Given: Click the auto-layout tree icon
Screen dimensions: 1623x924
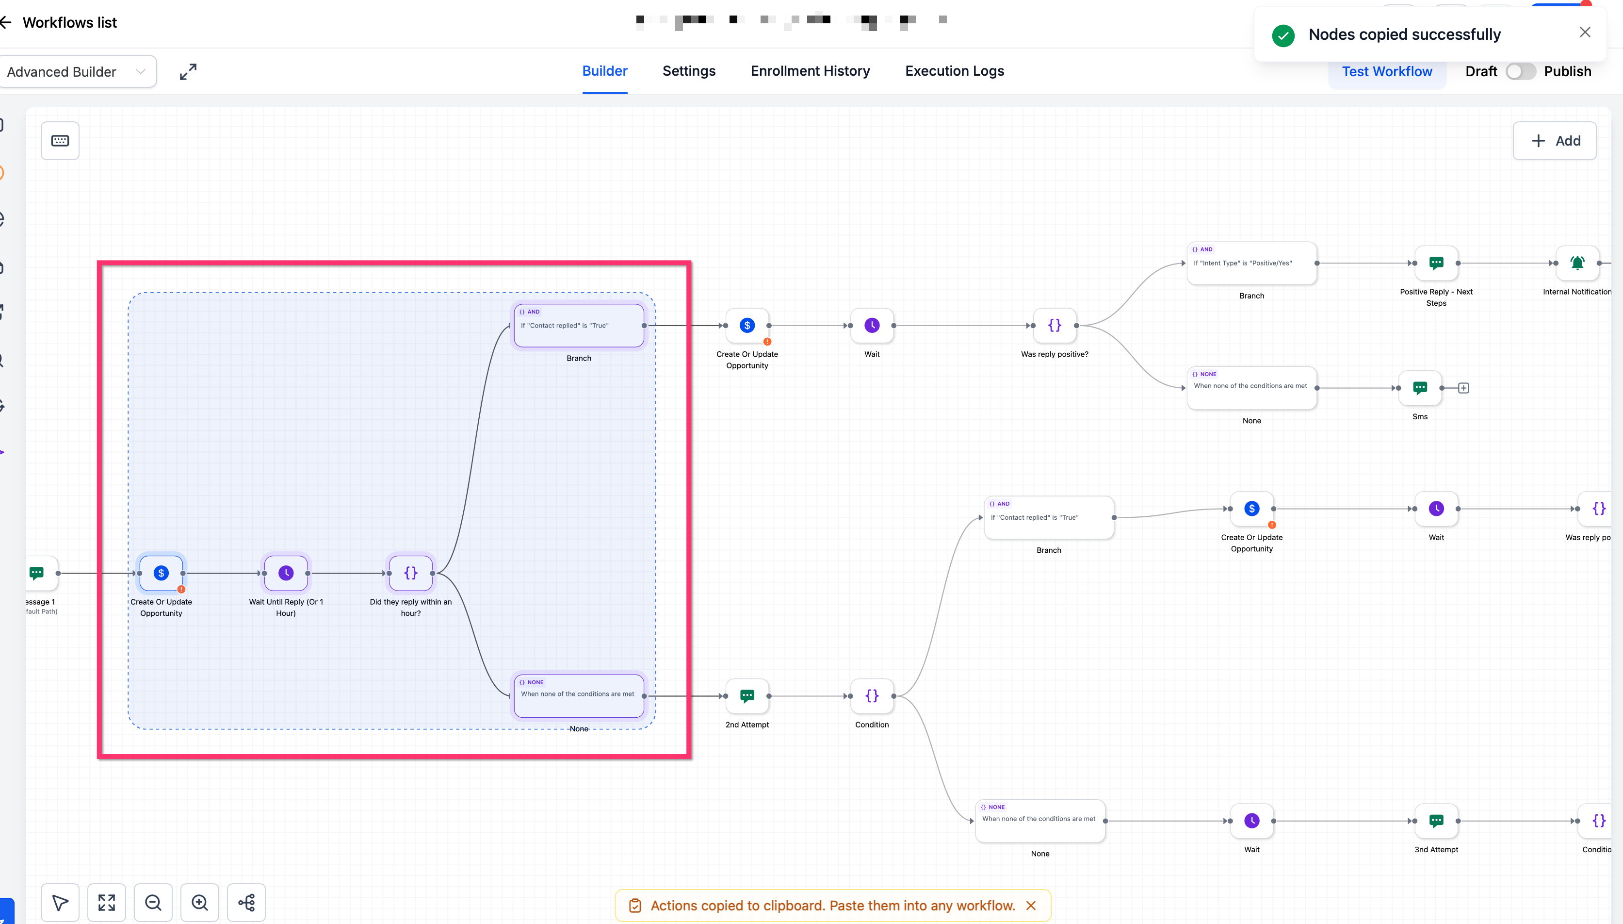Looking at the screenshot, I should tap(246, 902).
